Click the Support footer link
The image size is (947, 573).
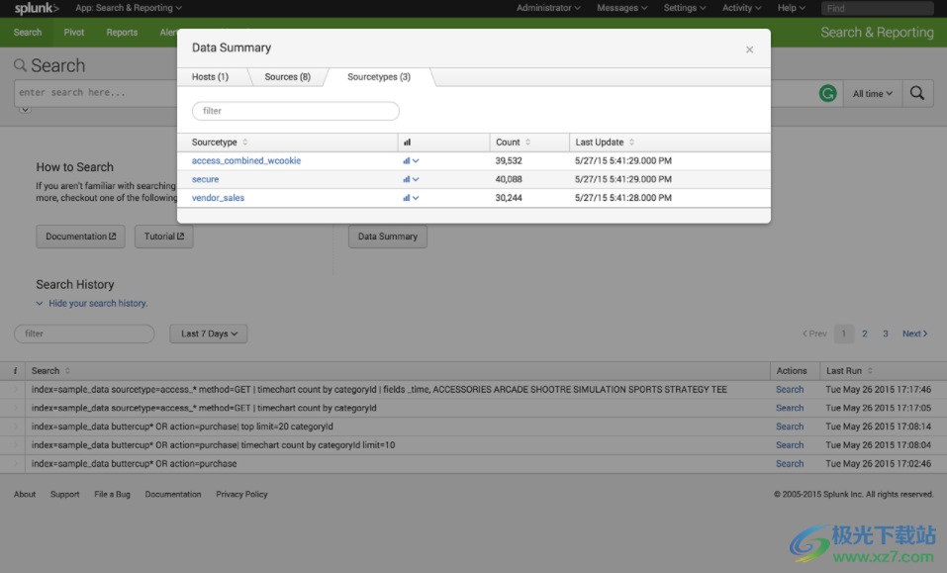(64, 495)
